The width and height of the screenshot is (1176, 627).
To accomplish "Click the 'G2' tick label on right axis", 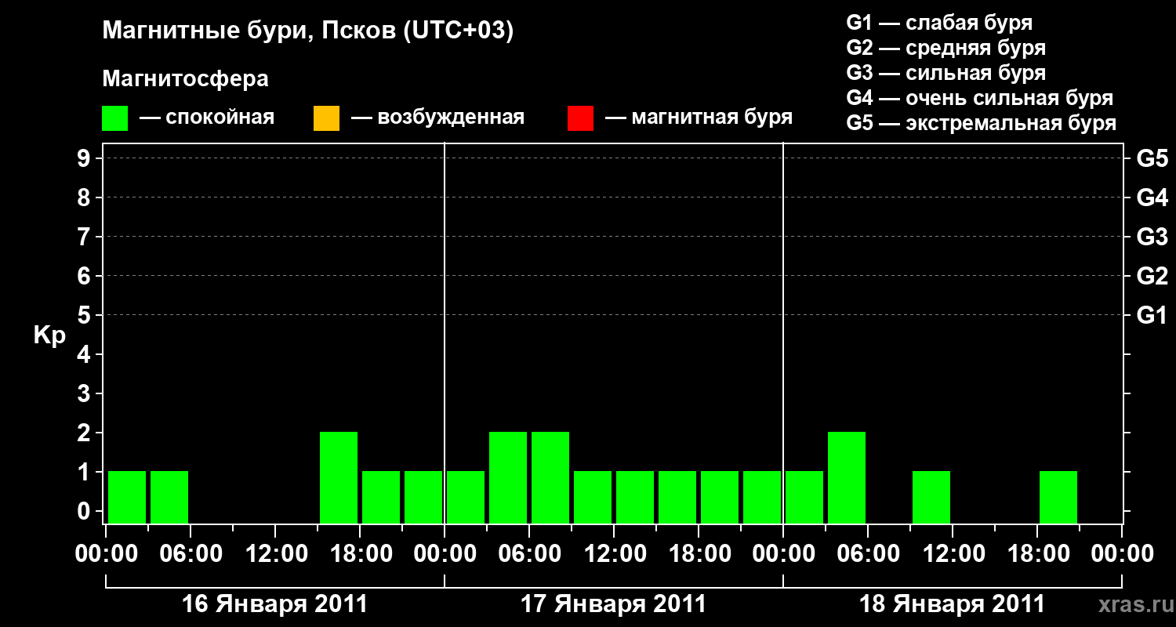I will 1152,276.
